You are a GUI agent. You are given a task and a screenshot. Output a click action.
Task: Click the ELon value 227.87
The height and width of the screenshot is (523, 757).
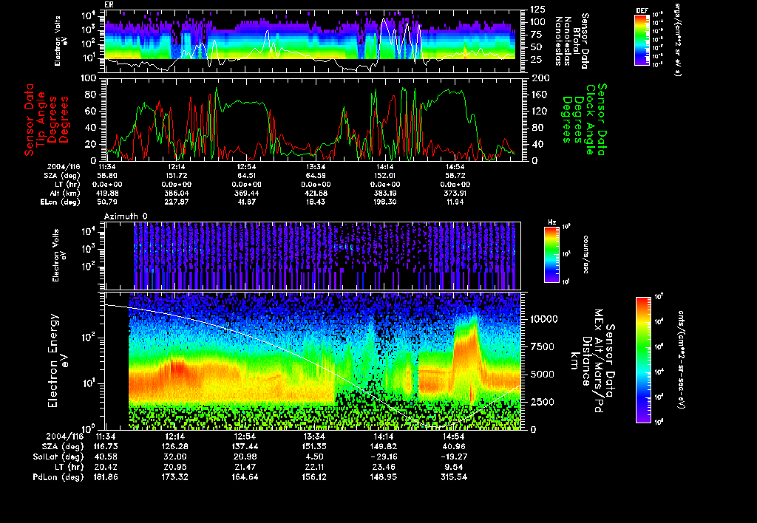click(176, 202)
